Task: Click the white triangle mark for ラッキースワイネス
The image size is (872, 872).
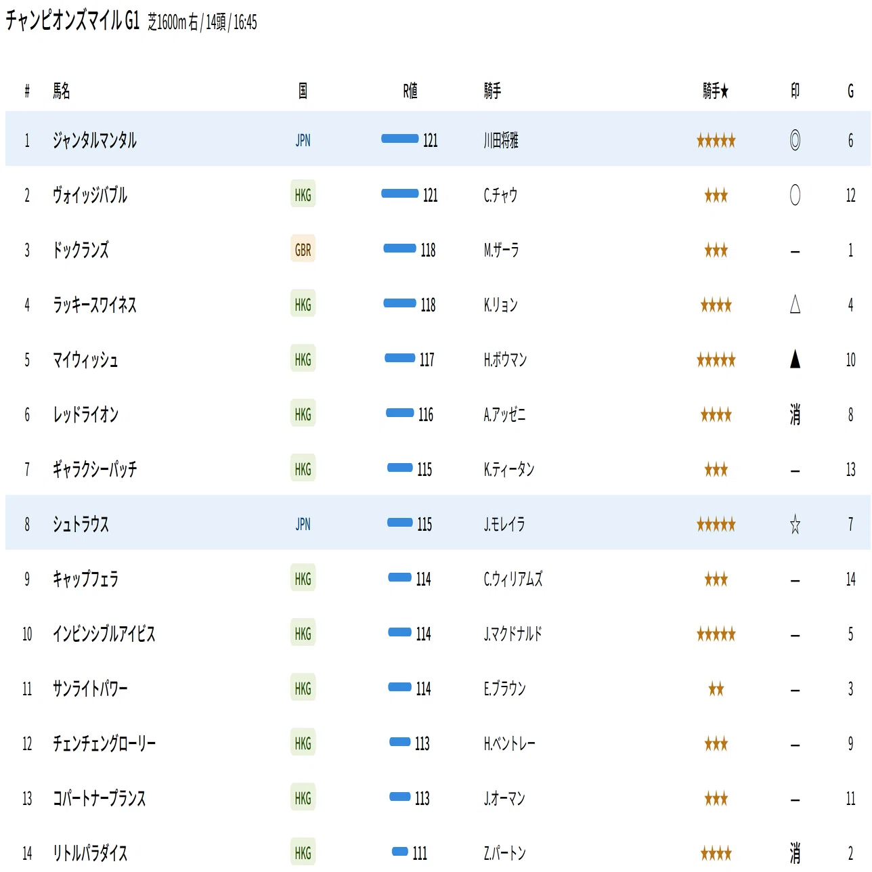Action: coord(795,305)
